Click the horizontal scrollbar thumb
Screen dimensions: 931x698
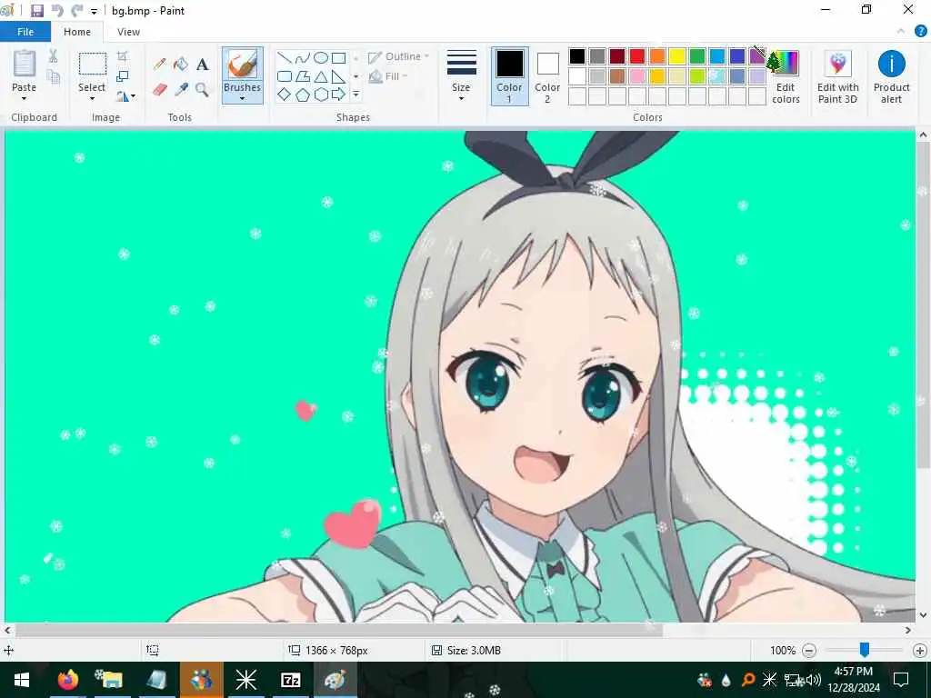(338, 631)
